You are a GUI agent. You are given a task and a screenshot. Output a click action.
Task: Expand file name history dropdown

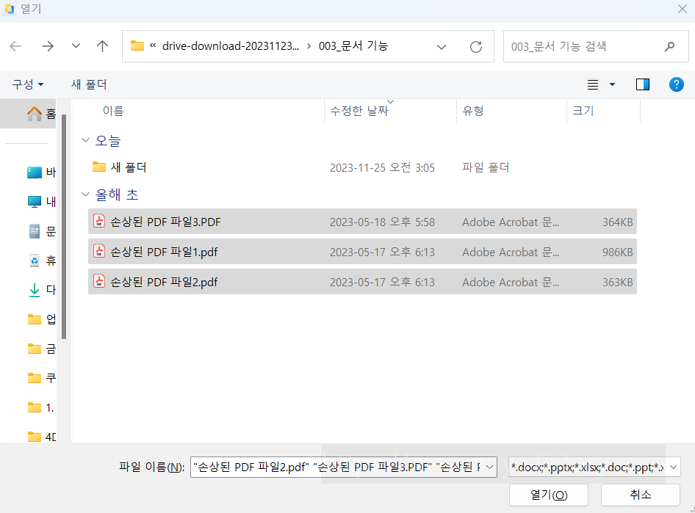(x=490, y=467)
